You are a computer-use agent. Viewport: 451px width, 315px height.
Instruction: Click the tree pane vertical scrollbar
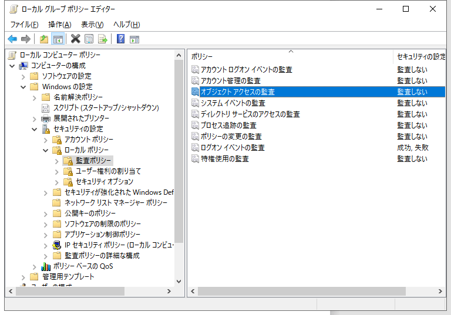tap(179, 176)
